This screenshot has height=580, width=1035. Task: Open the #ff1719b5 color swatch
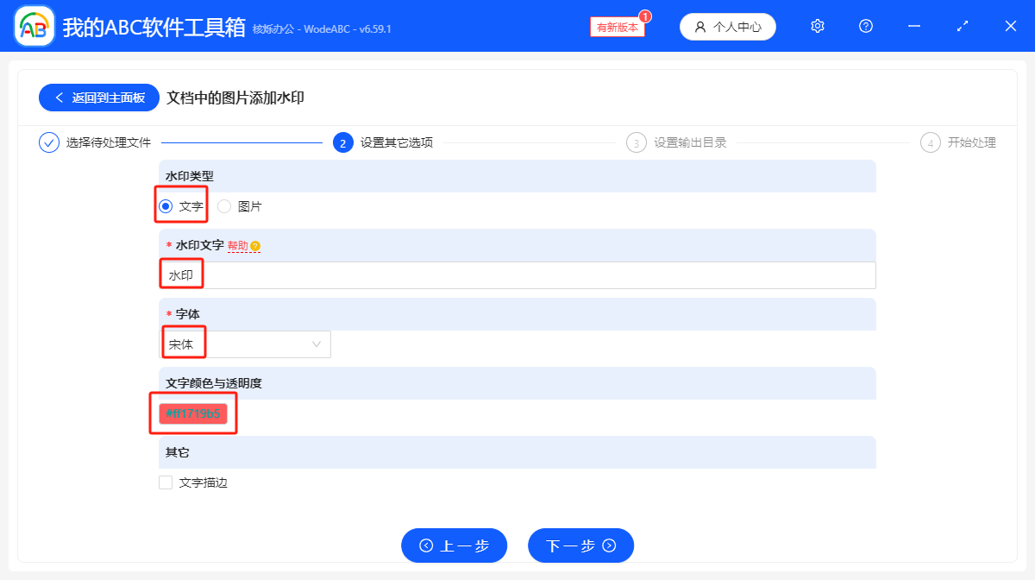193,413
